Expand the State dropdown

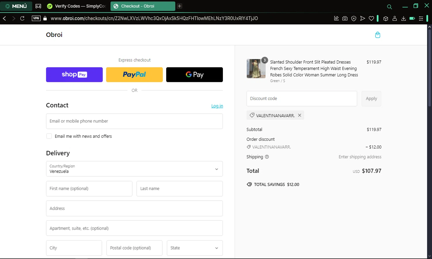click(195, 248)
